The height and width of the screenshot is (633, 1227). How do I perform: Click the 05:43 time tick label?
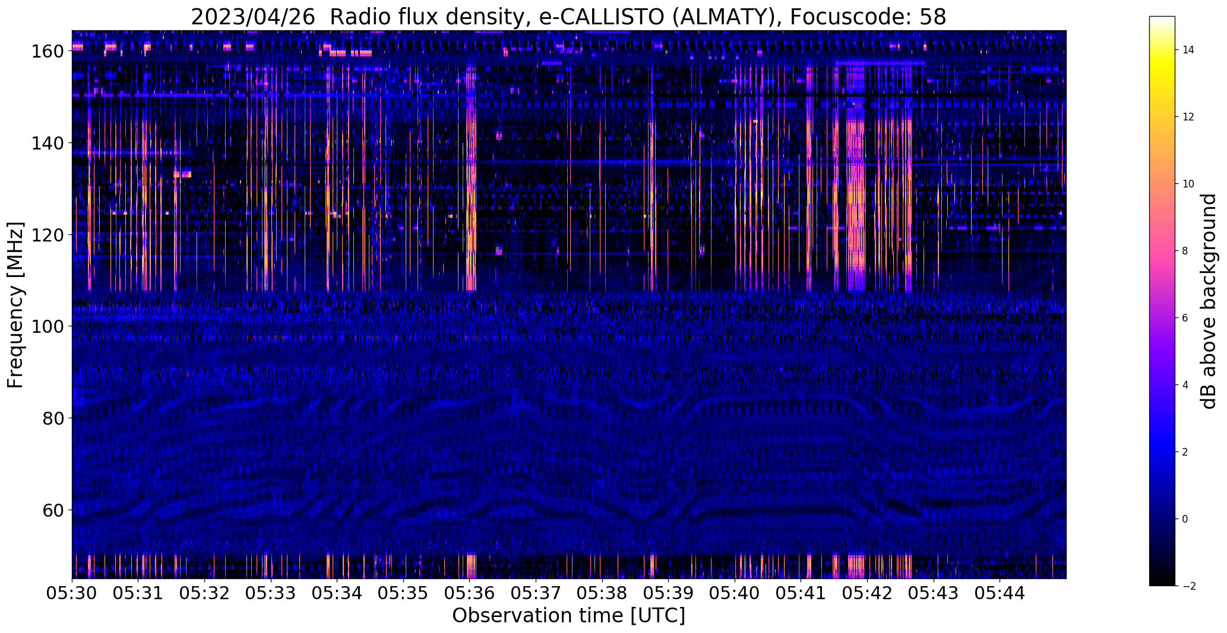[934, 593]
